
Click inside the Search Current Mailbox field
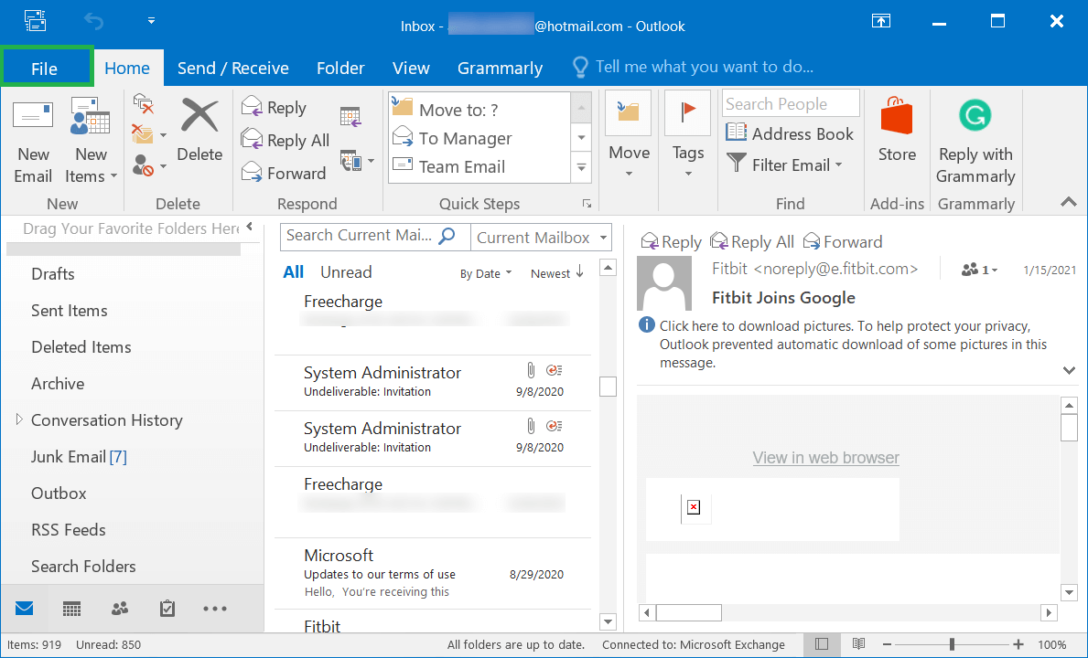click(361, 236)
